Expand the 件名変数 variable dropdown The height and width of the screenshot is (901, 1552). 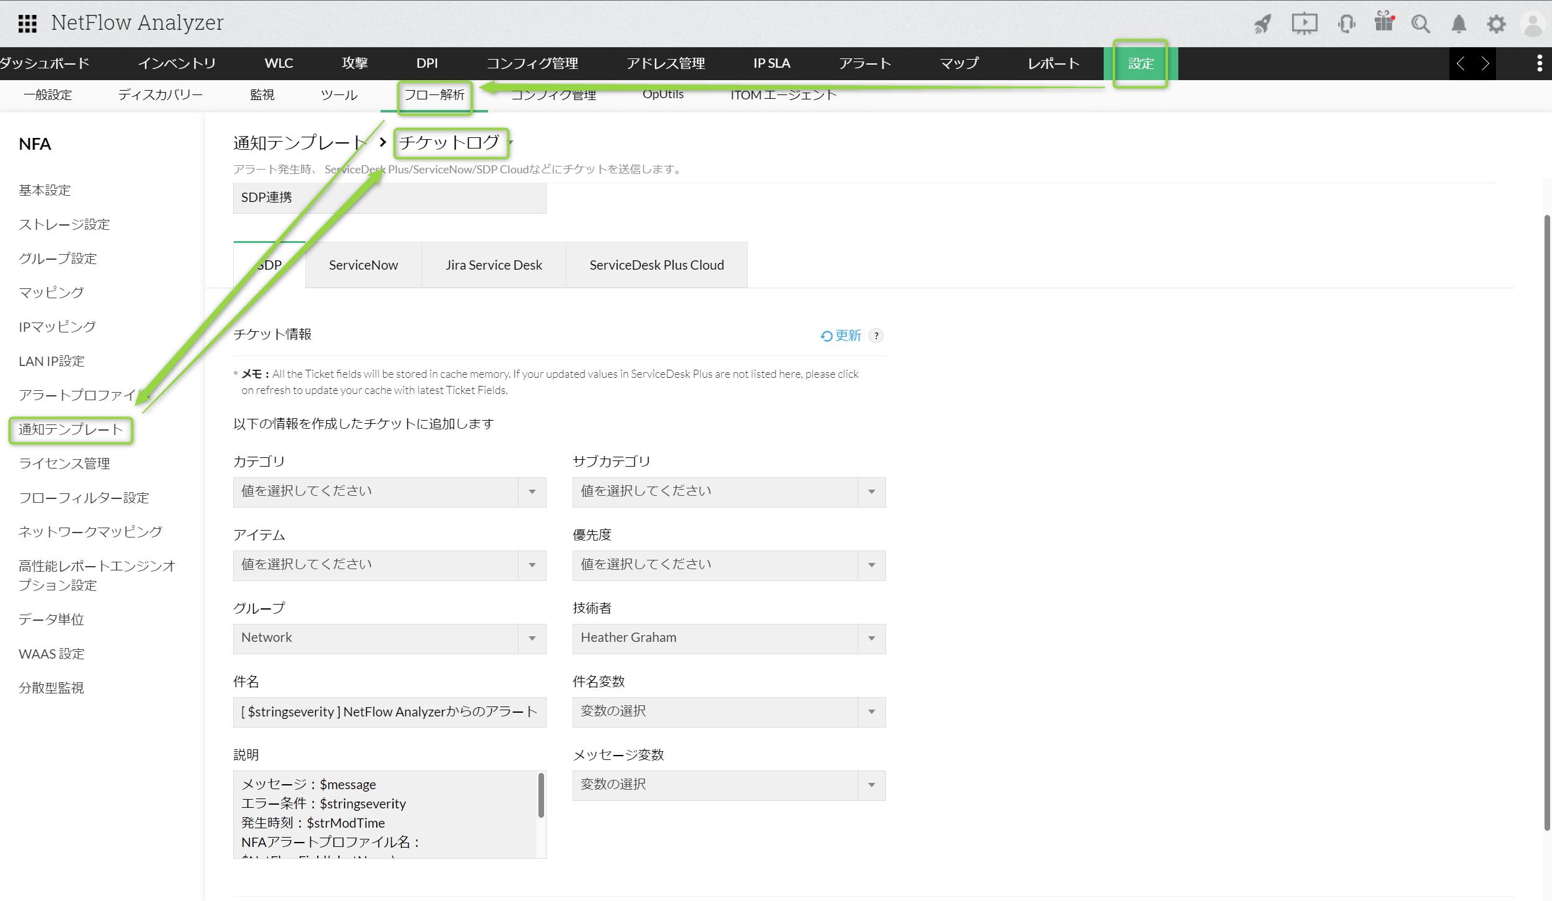pyautogui.click(x=729, y=711)
